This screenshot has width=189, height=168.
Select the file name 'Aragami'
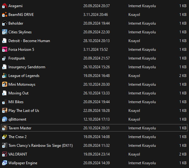[x=15, y=6]
